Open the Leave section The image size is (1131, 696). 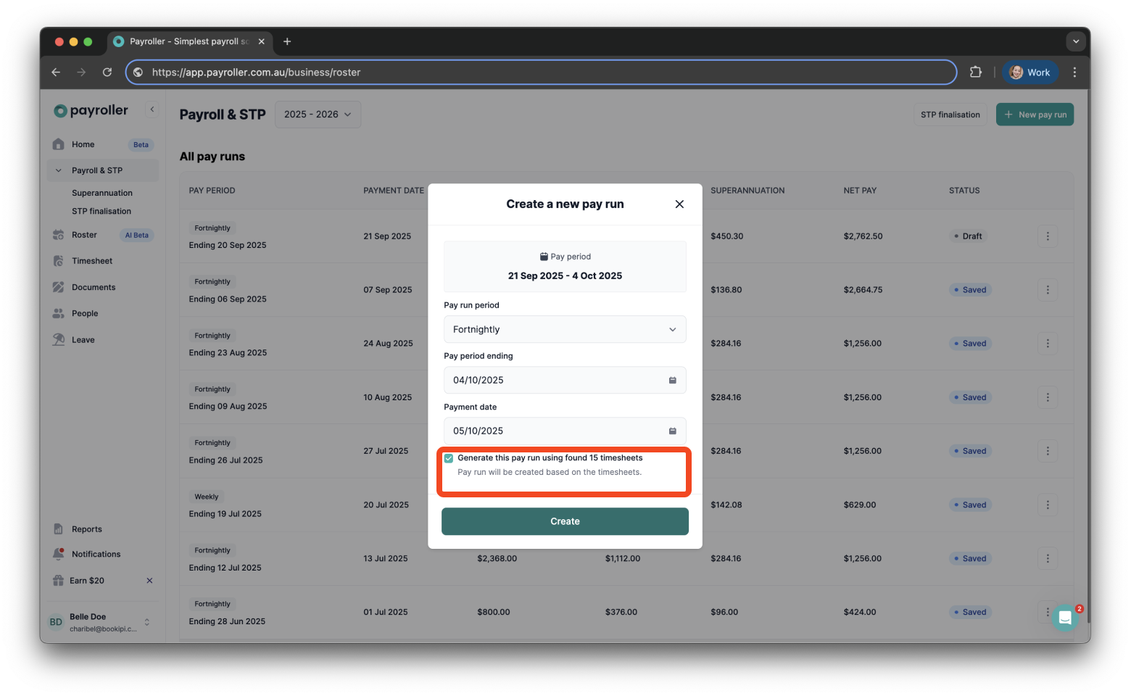83,339
